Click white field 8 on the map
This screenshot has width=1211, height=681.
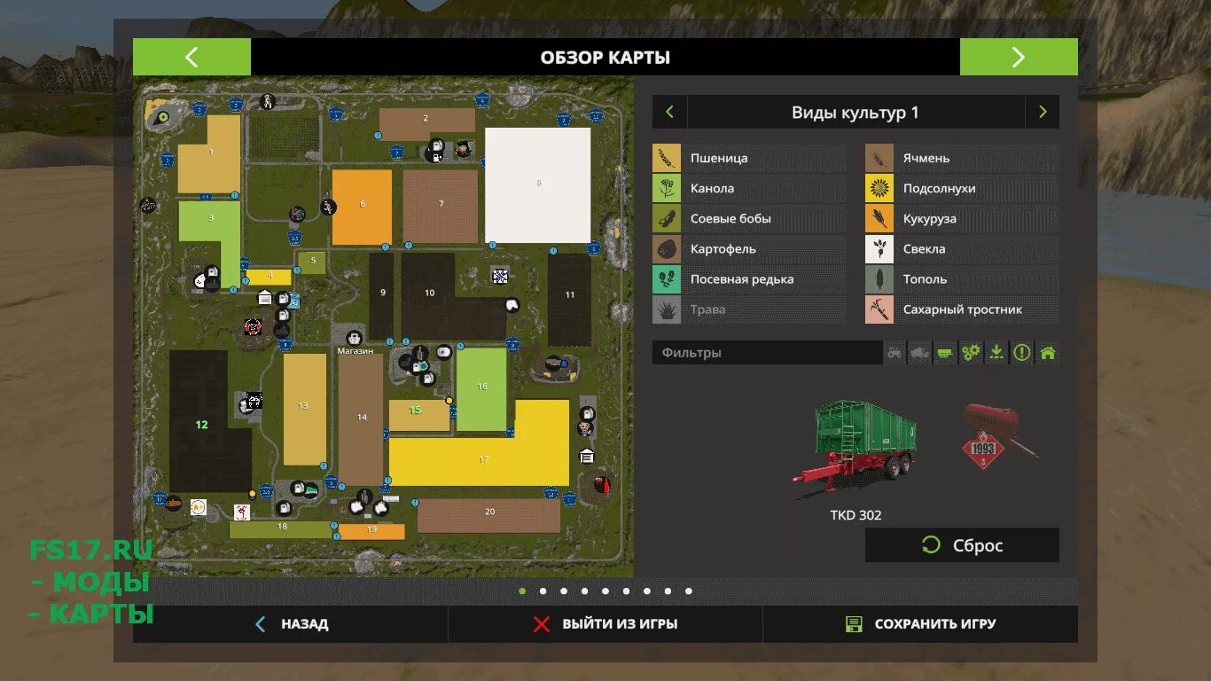(537, 184)
